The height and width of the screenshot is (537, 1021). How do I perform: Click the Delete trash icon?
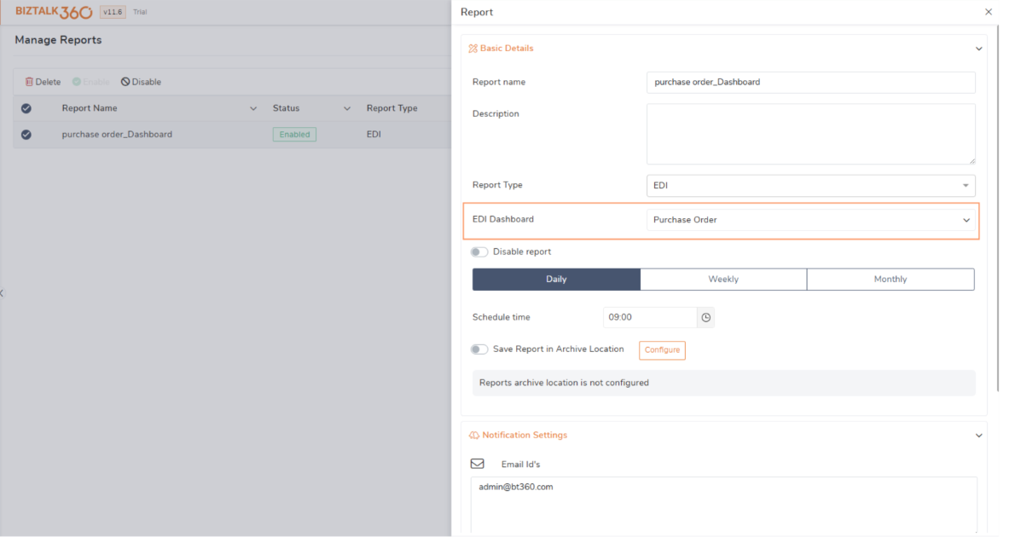pos(29,82)
